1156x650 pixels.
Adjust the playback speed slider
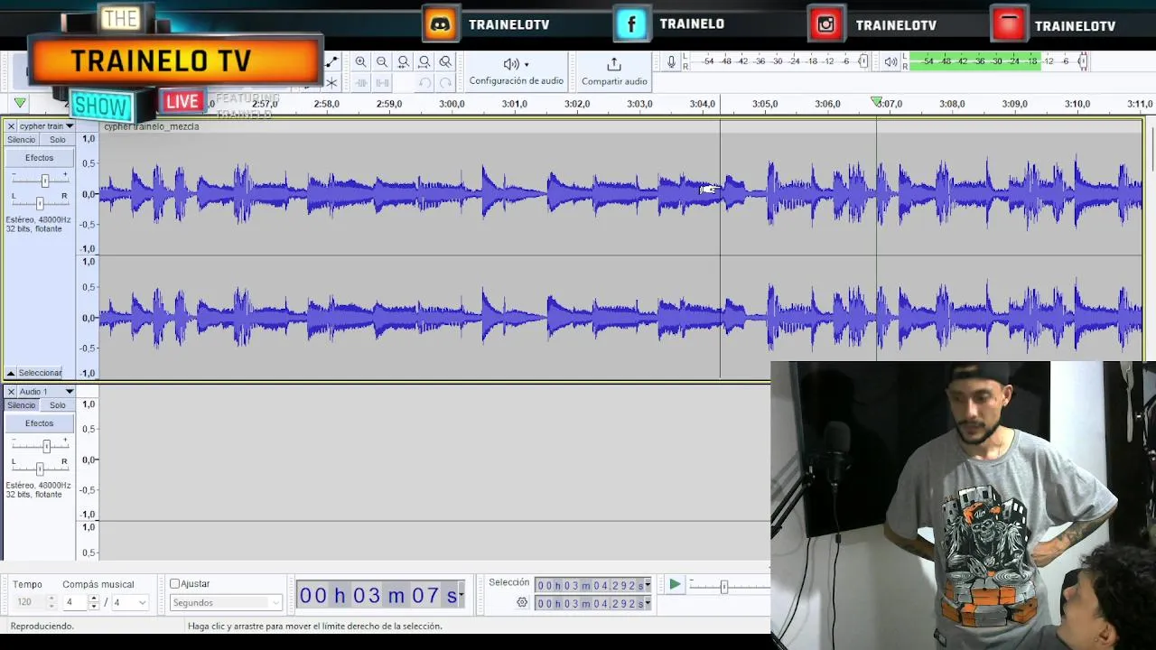[x=723, y=587]
